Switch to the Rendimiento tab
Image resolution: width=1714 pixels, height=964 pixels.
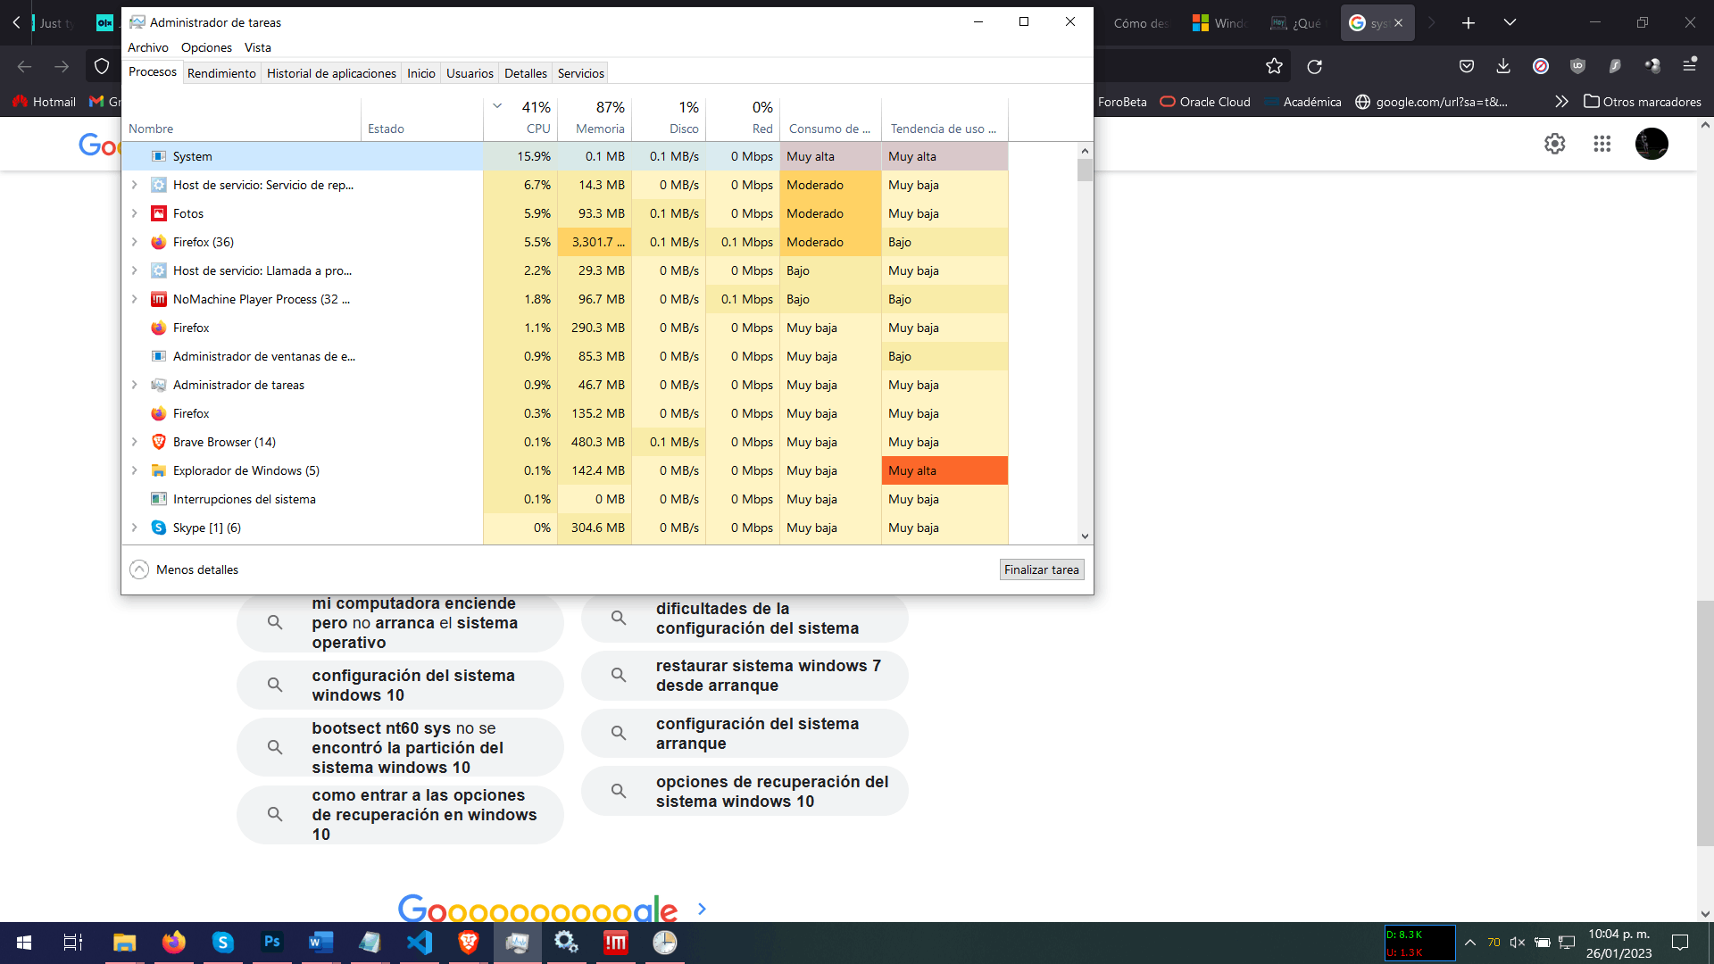click(x=221, y=73)
